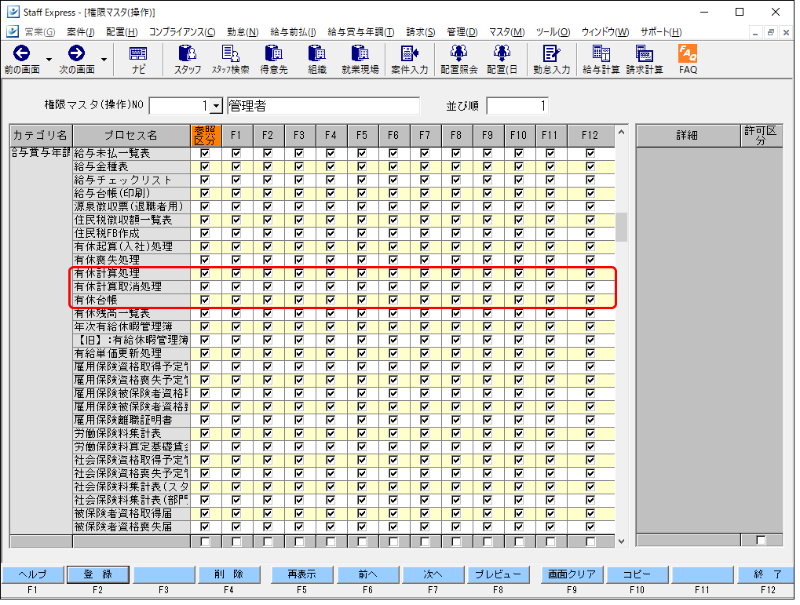This screenshot has height=605, width=800.
Task: Select the 労働保険料集計表 process row
Action: [131, 433]
